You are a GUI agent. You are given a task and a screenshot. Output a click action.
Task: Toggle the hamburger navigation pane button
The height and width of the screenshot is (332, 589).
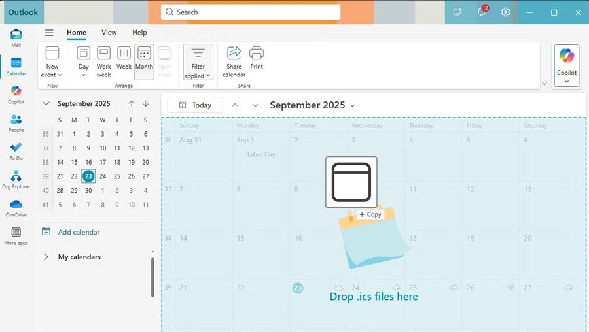point(49,33)
